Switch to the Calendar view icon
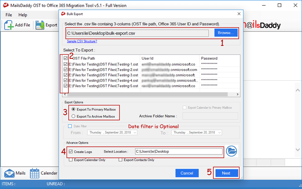This screenshot has width=302, height=189. click(35, 173)
